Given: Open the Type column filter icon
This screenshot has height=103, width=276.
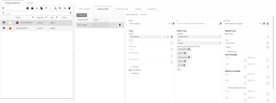Looking at the screenshot, I should (x=57, y=17).
